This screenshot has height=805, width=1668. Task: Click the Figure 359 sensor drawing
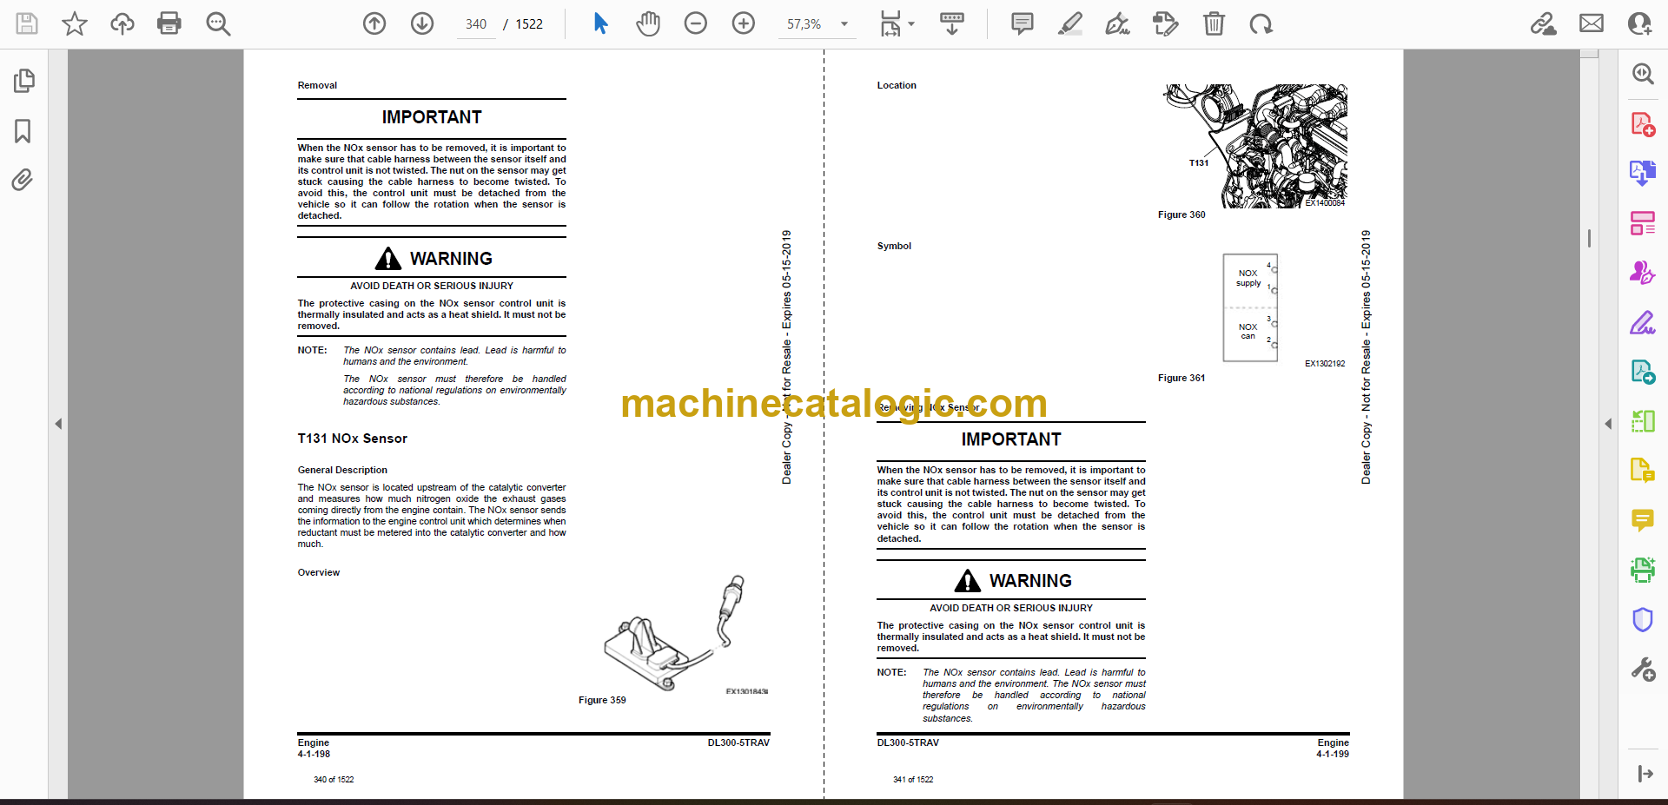pos(676,633)
